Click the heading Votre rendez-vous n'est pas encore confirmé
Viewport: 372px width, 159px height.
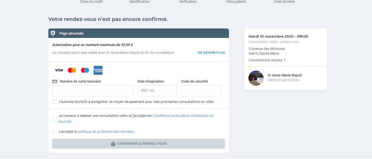[x=108, y=19]
